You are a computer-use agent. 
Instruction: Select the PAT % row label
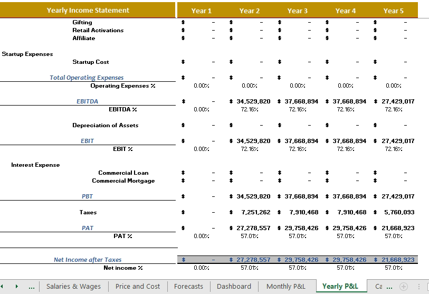(x=123, y=236)
